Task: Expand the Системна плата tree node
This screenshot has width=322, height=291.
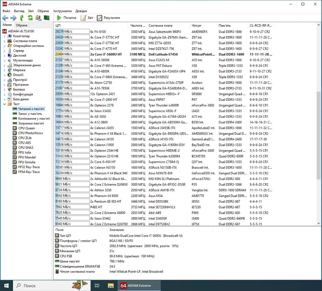Action: [x=5, y=41]
